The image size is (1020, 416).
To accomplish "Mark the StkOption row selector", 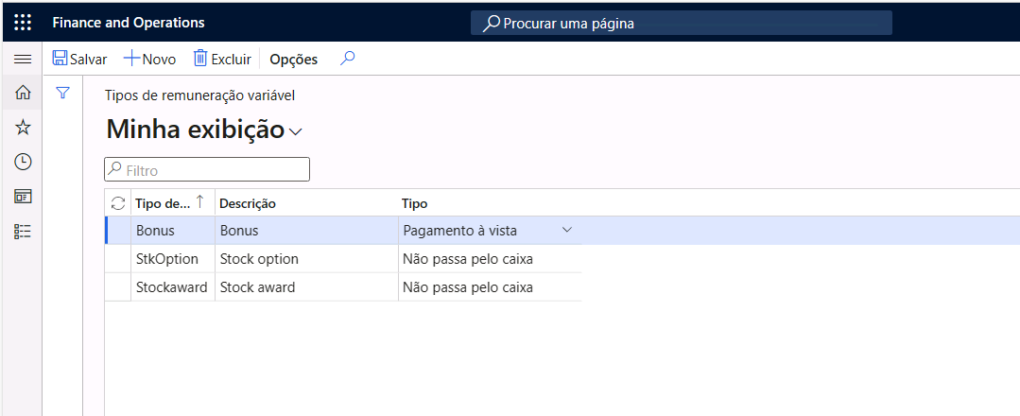I will point(118,259).
